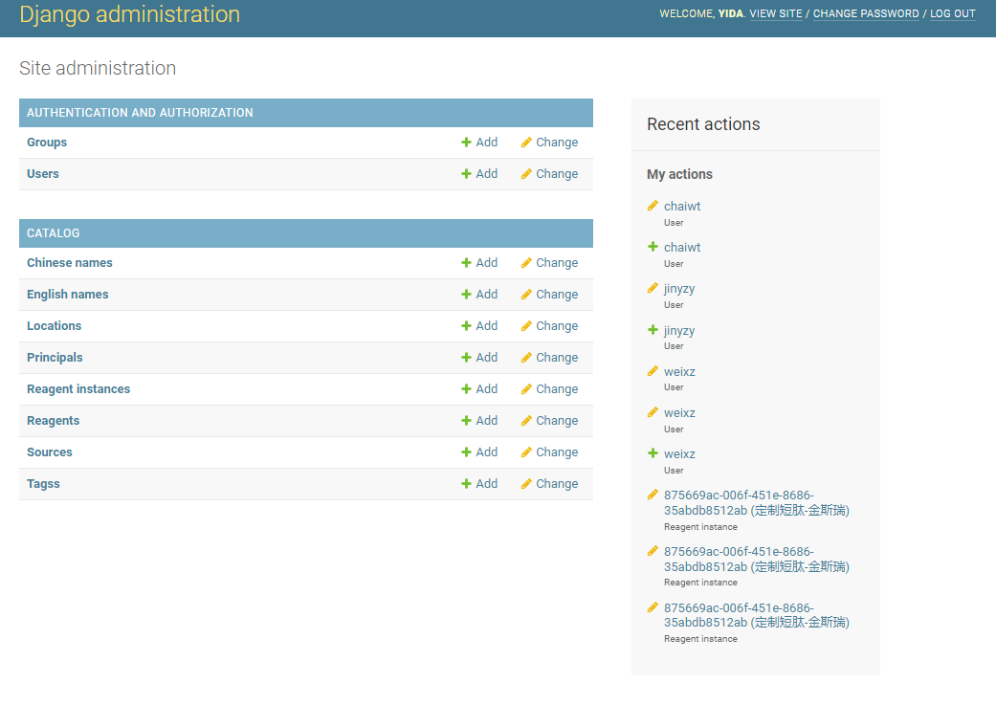
Task: Click plus icon in Chinese names row
Action: tap(466, 263)
